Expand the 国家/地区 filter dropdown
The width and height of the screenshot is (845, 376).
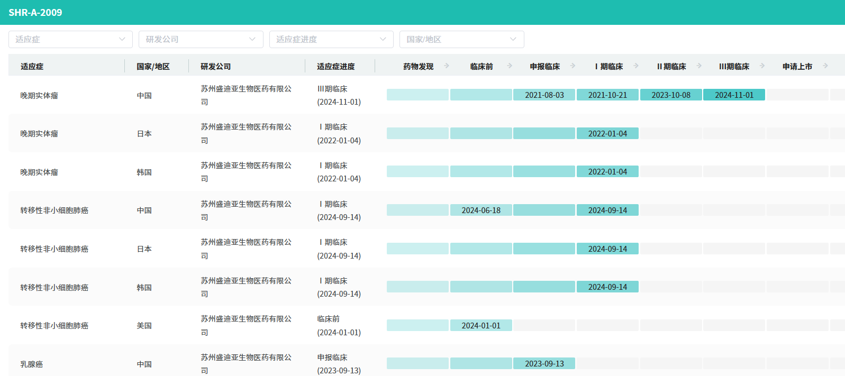pos(461,39)
